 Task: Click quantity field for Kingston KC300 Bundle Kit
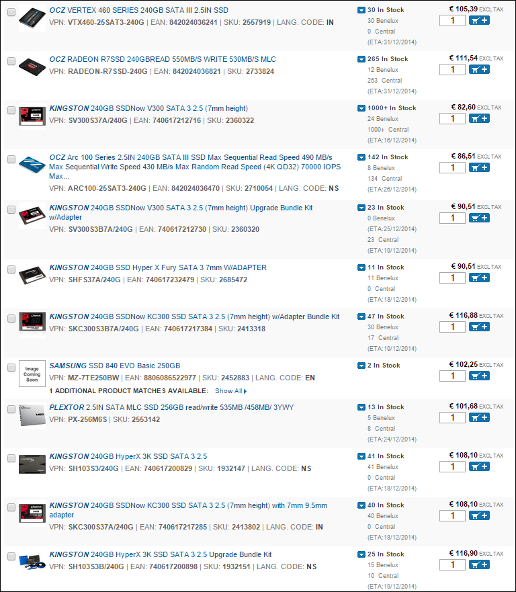[452, 327]
